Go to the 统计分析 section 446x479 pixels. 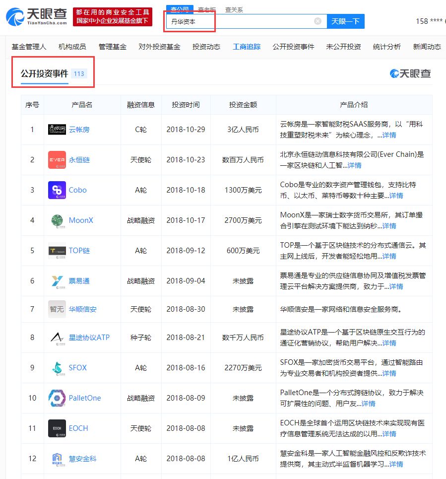387,47
